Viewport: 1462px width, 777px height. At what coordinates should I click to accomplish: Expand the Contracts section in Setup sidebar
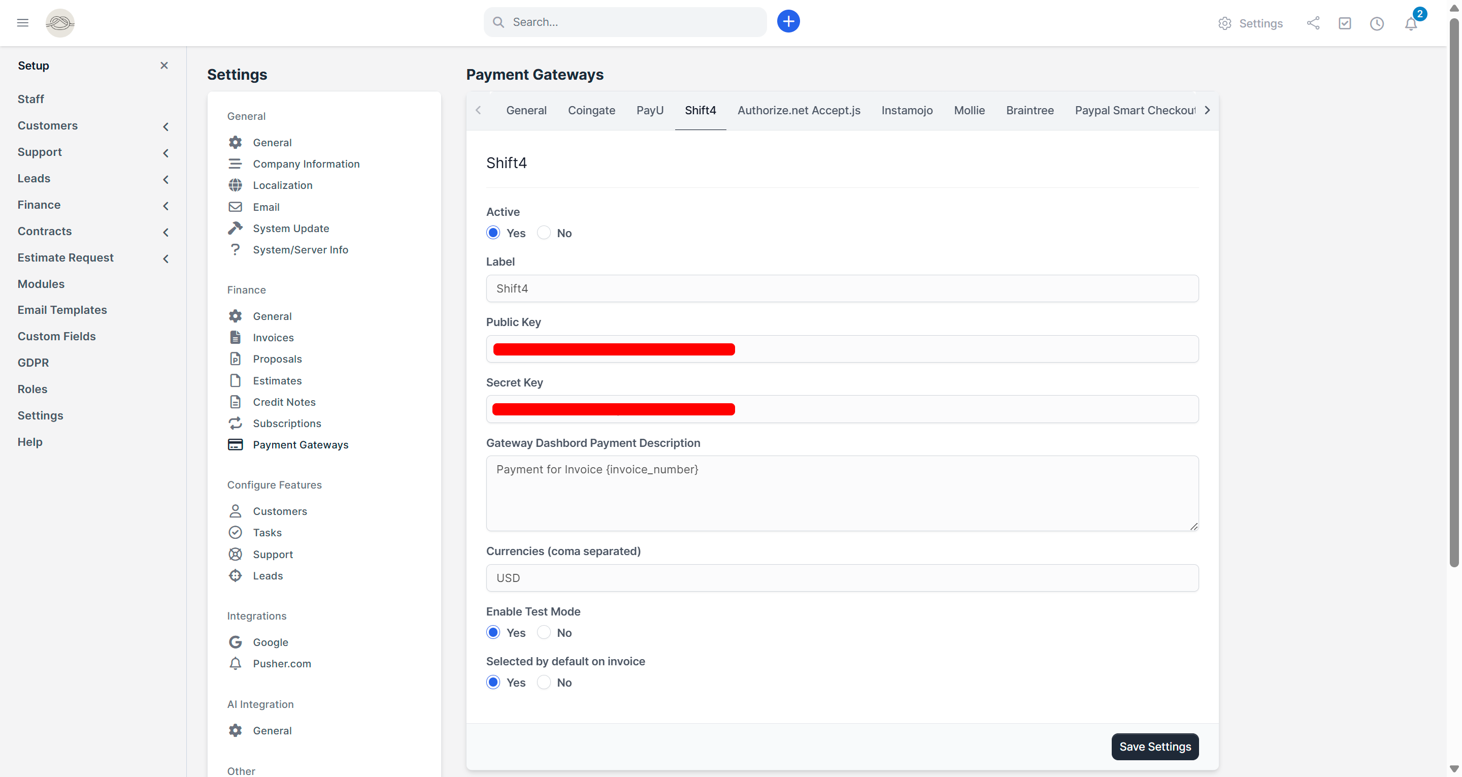[x=165, y=232]
